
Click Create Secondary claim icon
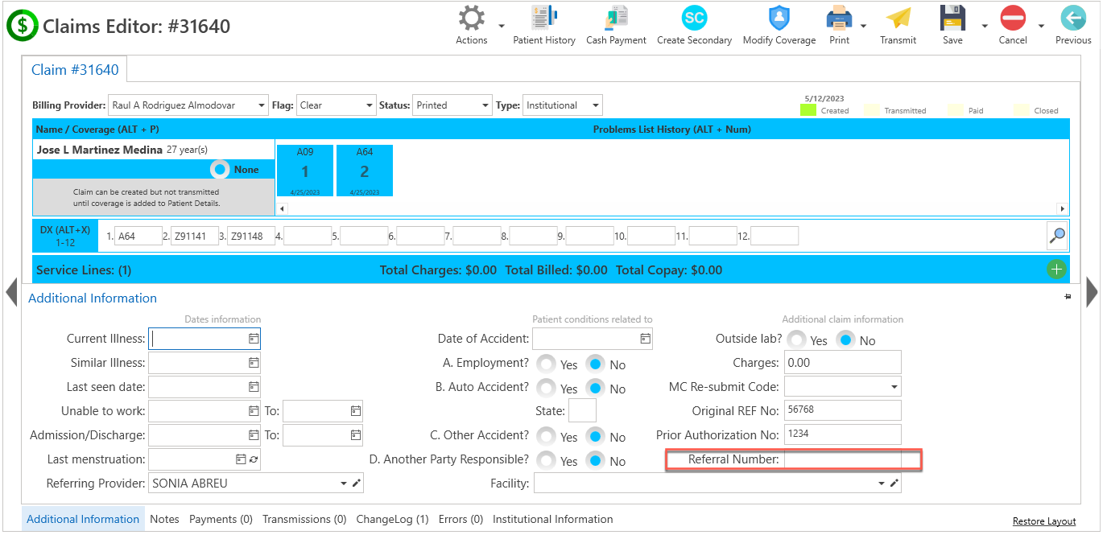[694, 19]
